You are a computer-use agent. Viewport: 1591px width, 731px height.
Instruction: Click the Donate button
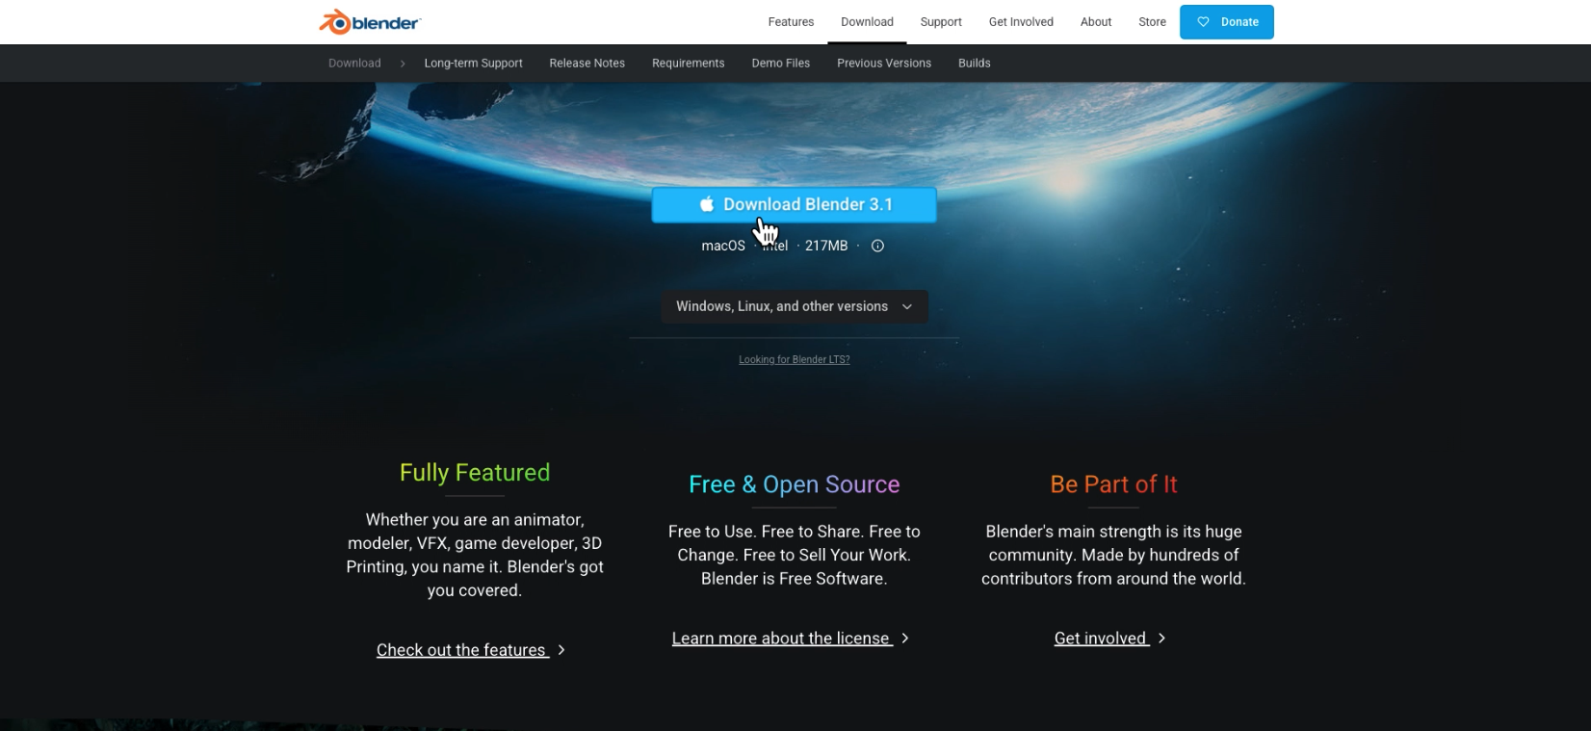1226,22
